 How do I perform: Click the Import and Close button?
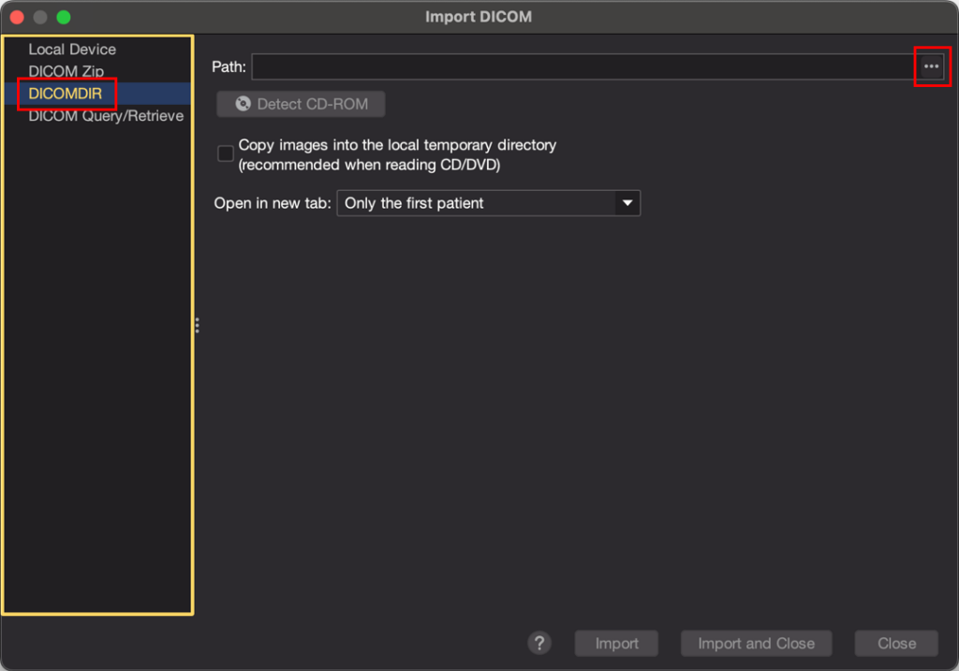point(756,643)
